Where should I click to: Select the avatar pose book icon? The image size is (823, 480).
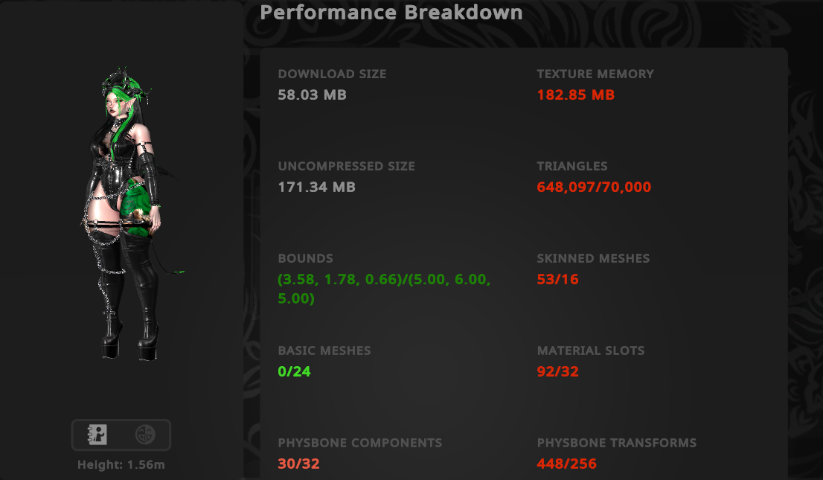point(97,435)
